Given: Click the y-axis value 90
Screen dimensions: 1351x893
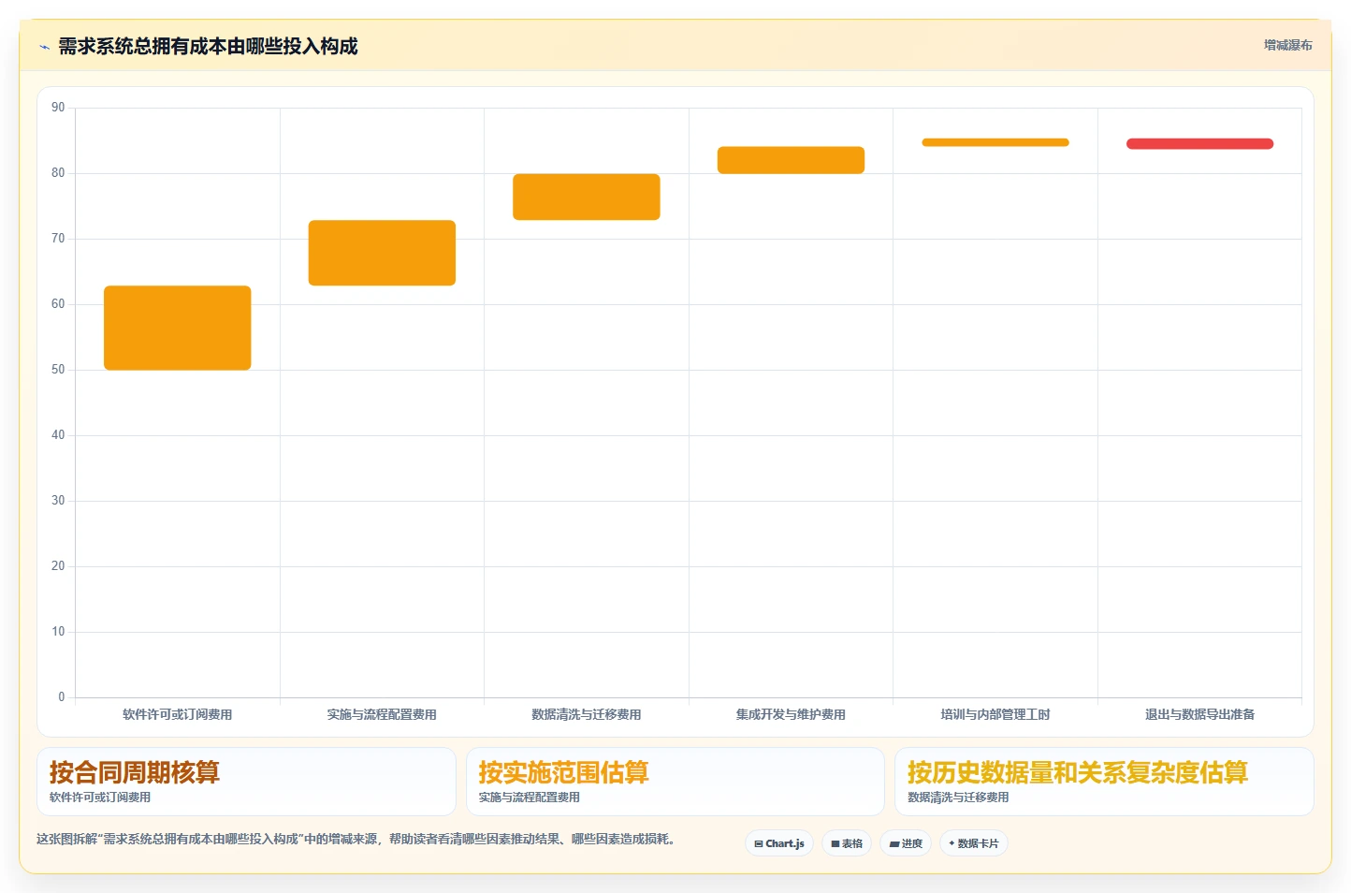Looking at the screenshot, I should coord(58,108).
